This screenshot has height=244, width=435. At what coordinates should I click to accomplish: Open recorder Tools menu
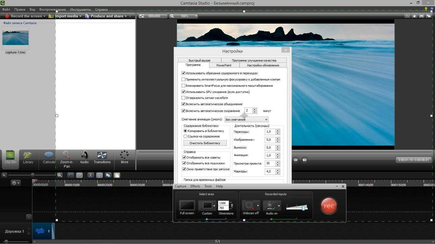[208, 186]
